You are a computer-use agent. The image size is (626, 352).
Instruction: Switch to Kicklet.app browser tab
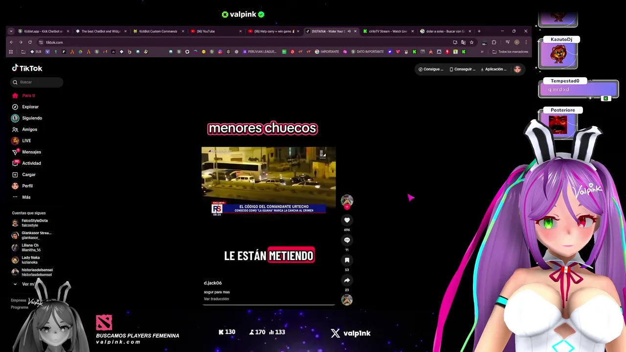click(x=44, y=31)
